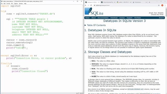Image resolution: width=167 pixels, height=94 pixels.
Task: Click the 'conn.commit()' line
Action: point(15,45)
